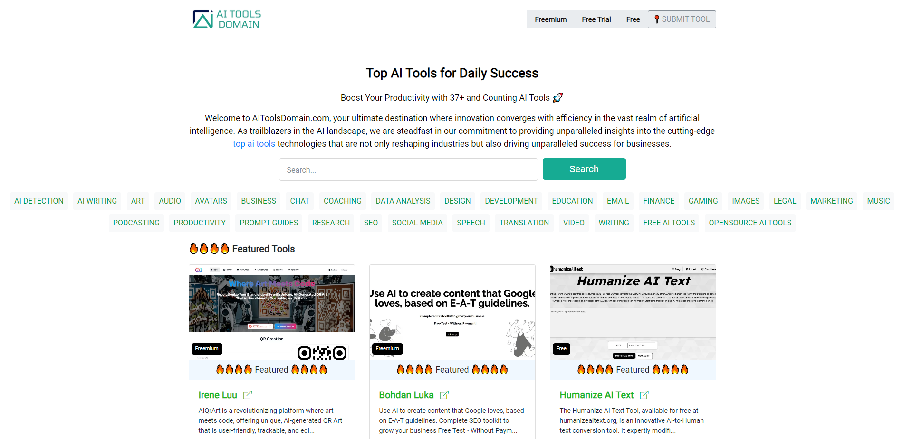Open the PROMPT GUIDES category
Viewport: 903px width, 439px height.
pos(269,223)
